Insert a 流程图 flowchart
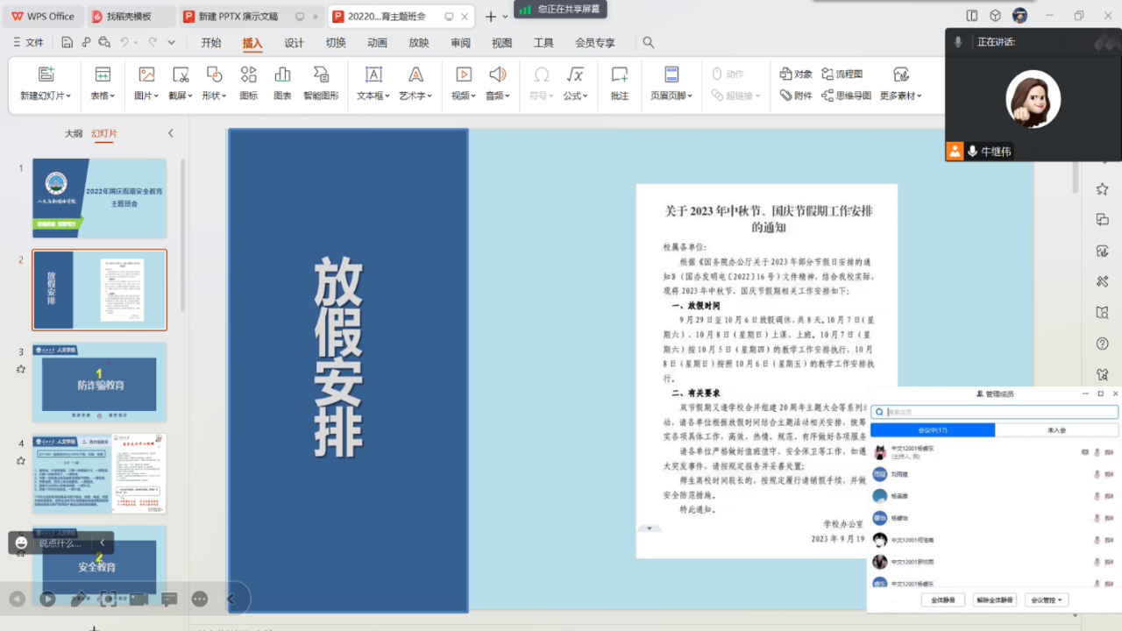The height and width of the screenshot is (631, 1122). pyautogui.click(x=841, y=74)
